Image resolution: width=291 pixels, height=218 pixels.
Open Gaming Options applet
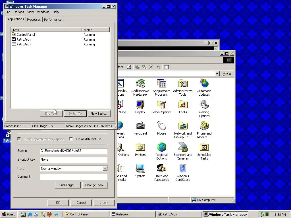204,109
